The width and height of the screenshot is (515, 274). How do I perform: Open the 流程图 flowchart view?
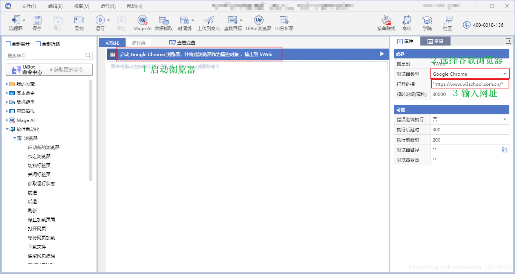pos(15,23)
